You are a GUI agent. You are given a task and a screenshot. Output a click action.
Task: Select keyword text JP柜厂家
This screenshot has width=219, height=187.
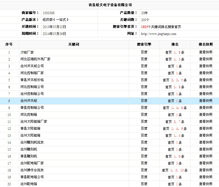tap(27, 52)
